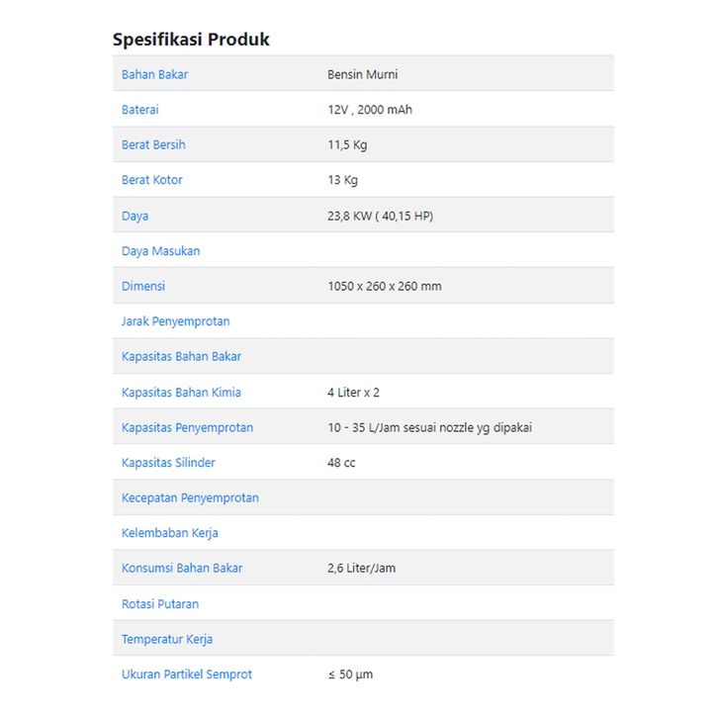Click the Bahan Bakar specification link
Screen dimensions: 718x718
154,74
